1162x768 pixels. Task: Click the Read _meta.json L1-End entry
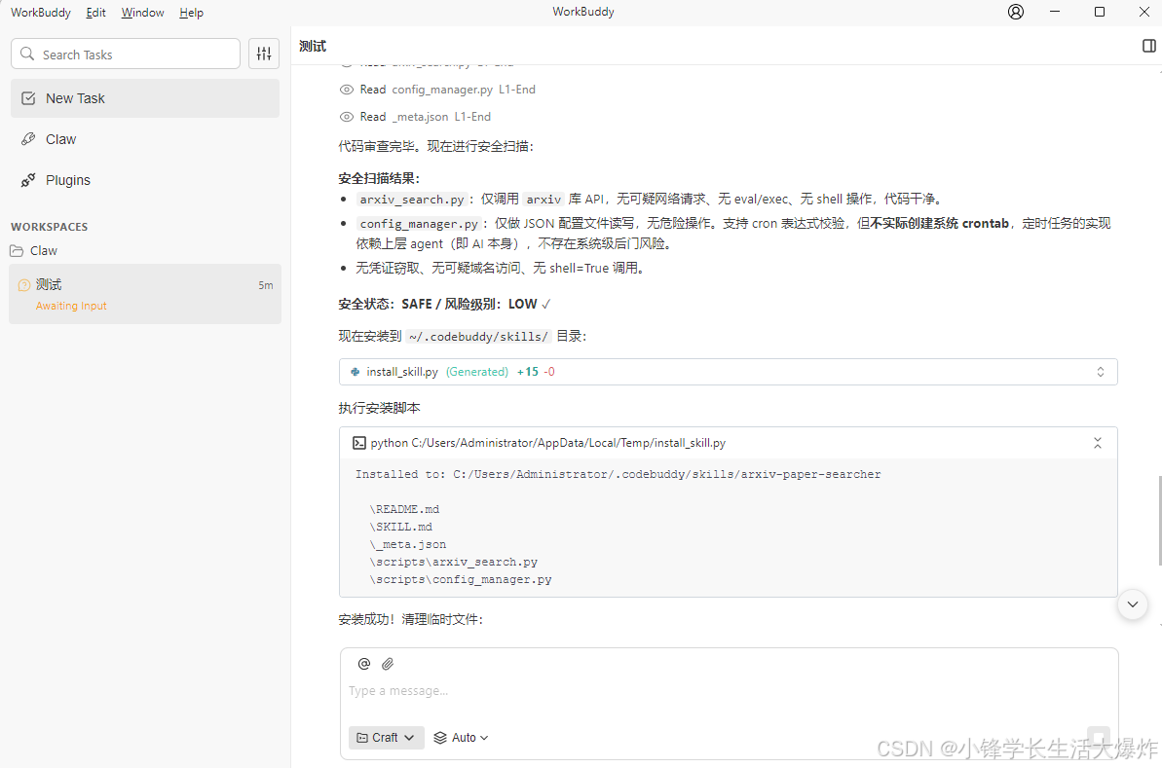pyautogui.click(x=415, y=117)
